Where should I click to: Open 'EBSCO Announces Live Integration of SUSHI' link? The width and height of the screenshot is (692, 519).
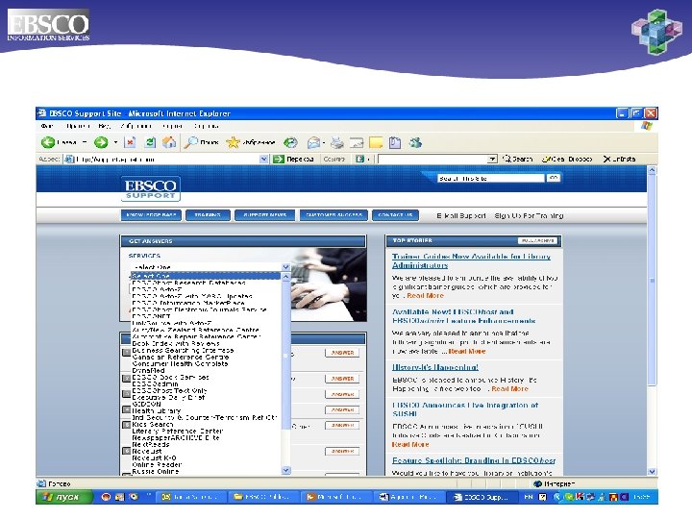465,409
